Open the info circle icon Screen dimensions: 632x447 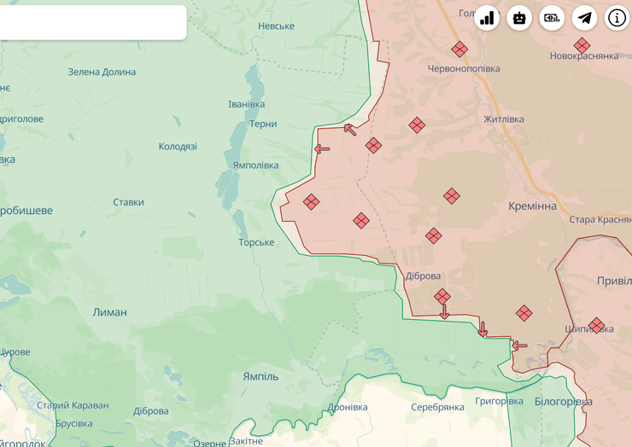(x=617, y=18)
